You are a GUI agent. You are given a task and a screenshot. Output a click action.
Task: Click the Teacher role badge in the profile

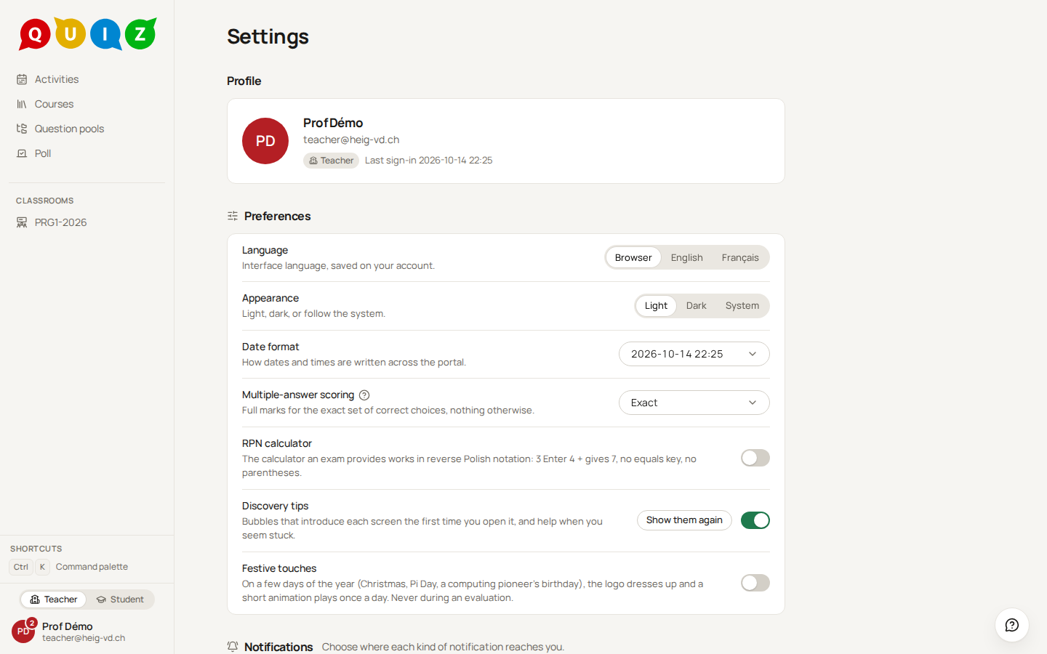(x=331, y=161)
